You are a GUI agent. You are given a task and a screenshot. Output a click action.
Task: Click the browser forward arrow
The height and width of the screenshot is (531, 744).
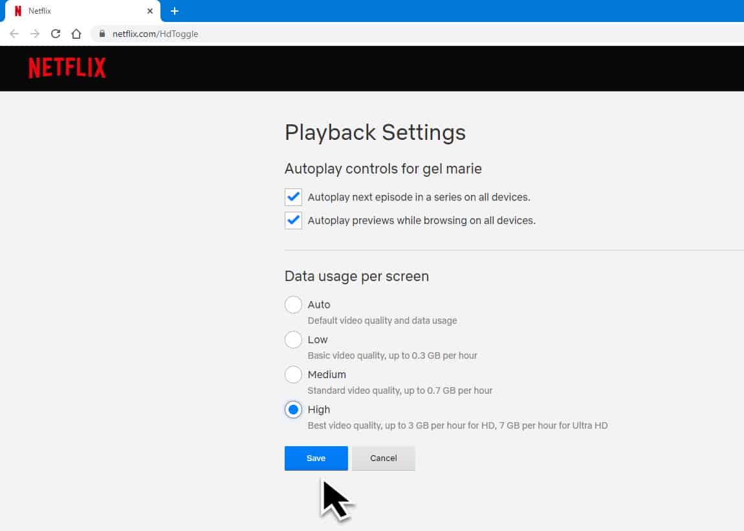point(35,34)
